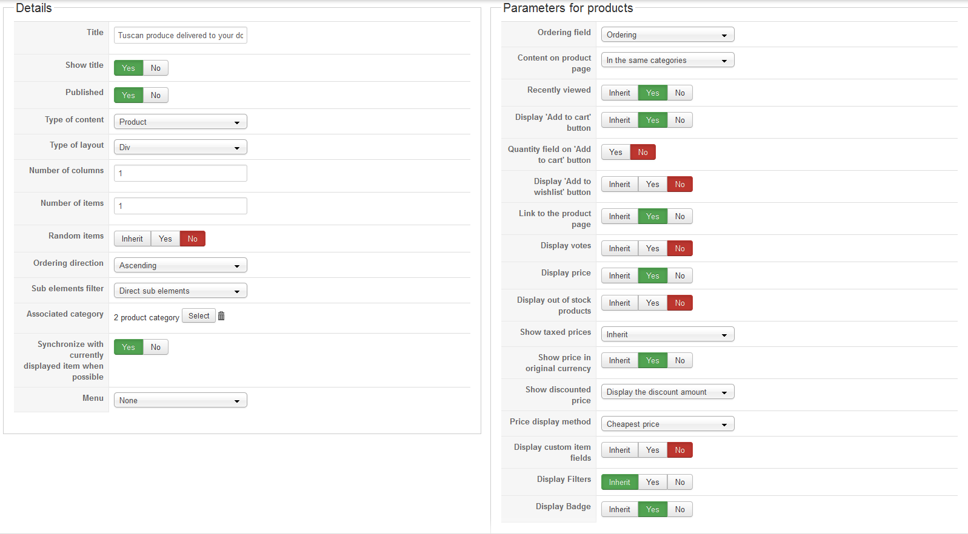Click Select button for Associated category

[199, 316]
